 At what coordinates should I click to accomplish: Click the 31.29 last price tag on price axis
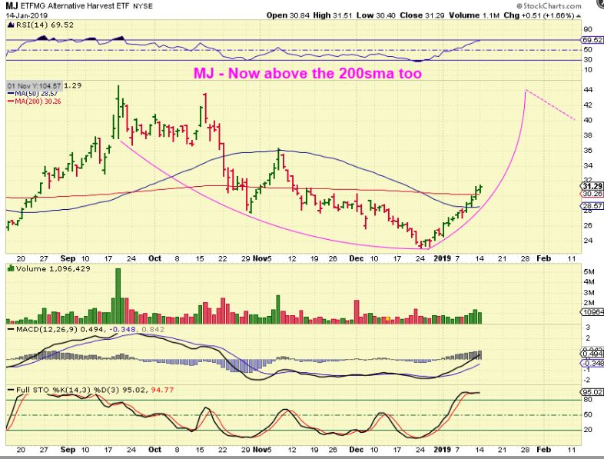(592, 186)
